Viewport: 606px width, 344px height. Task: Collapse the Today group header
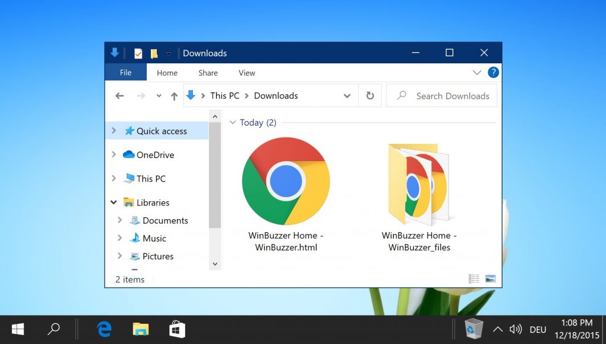pyautogui.click(x=233, y=123)
